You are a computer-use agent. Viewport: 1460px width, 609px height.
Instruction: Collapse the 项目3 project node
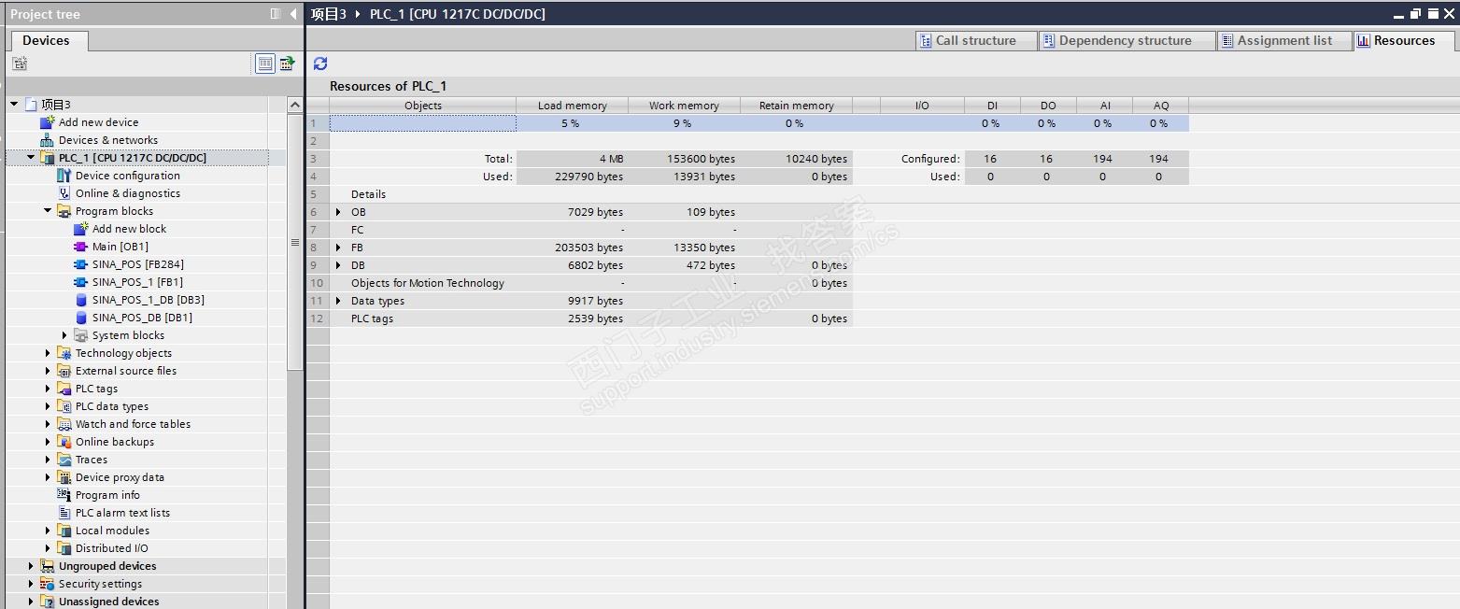click(x=14, y=105)
